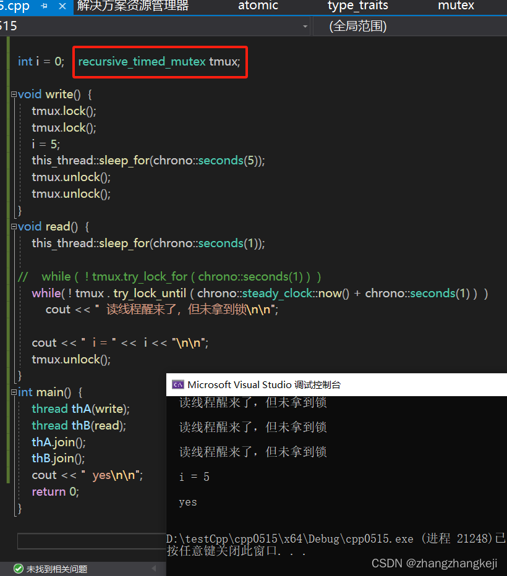Click sleep_for seconds(1) line in read()

point(148,243)
